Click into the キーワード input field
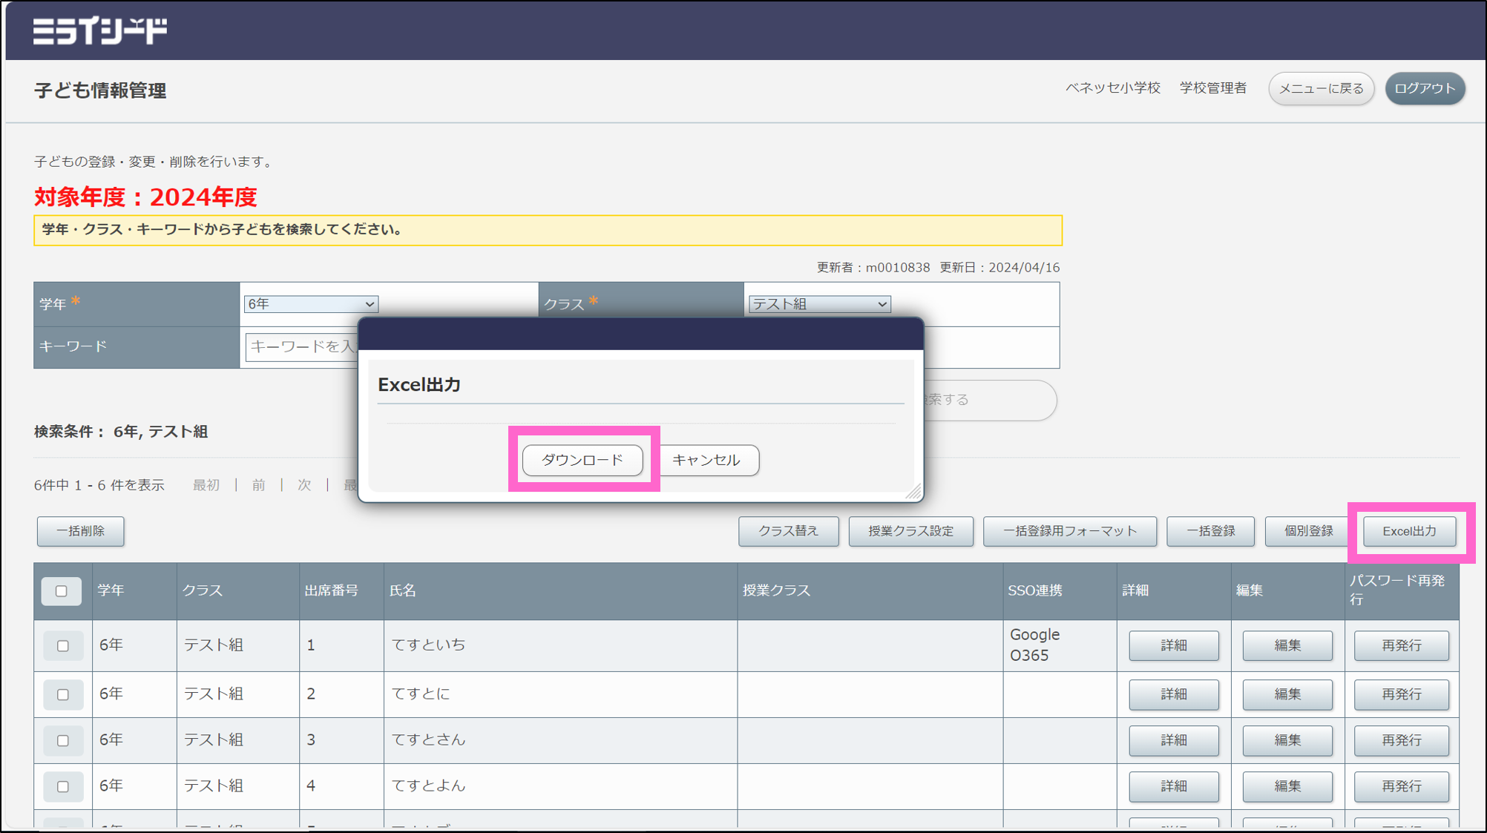This screenshot has height=833, width=1487. (x=301, y=346)
